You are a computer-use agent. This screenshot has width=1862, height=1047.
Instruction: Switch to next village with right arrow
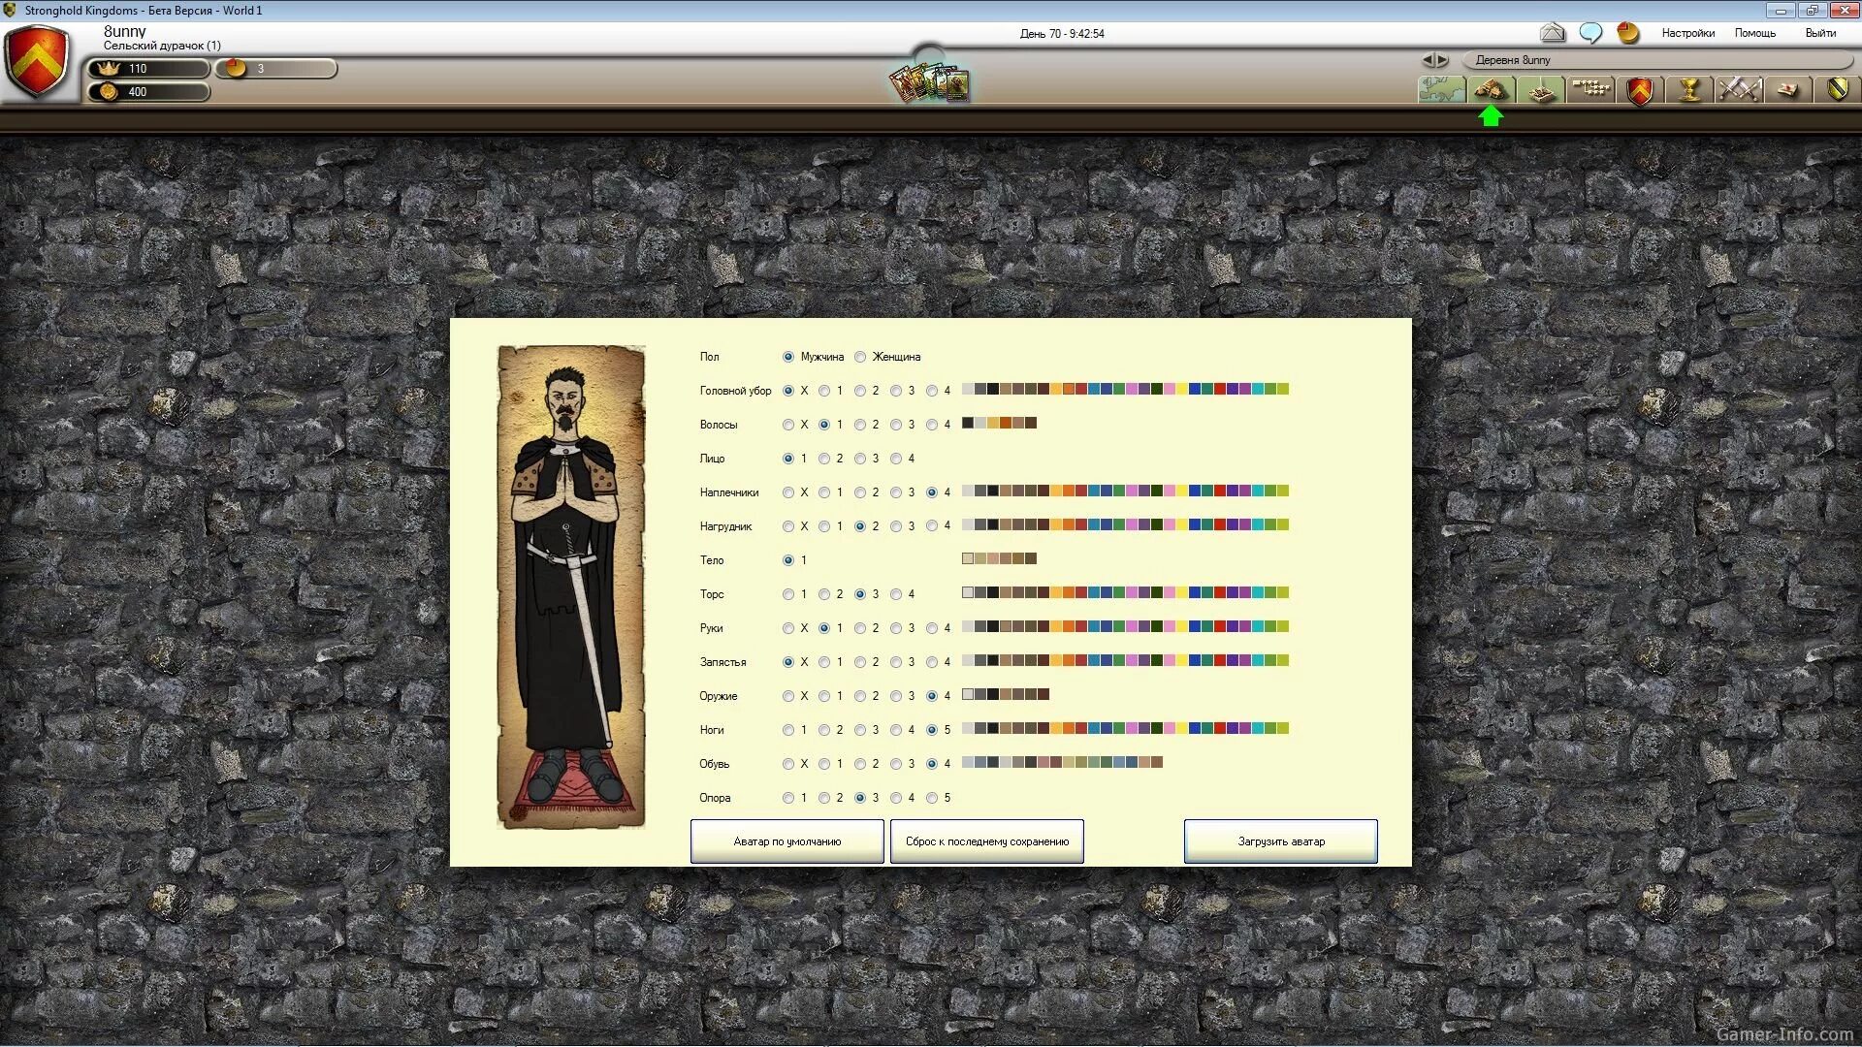point(1442,60)
